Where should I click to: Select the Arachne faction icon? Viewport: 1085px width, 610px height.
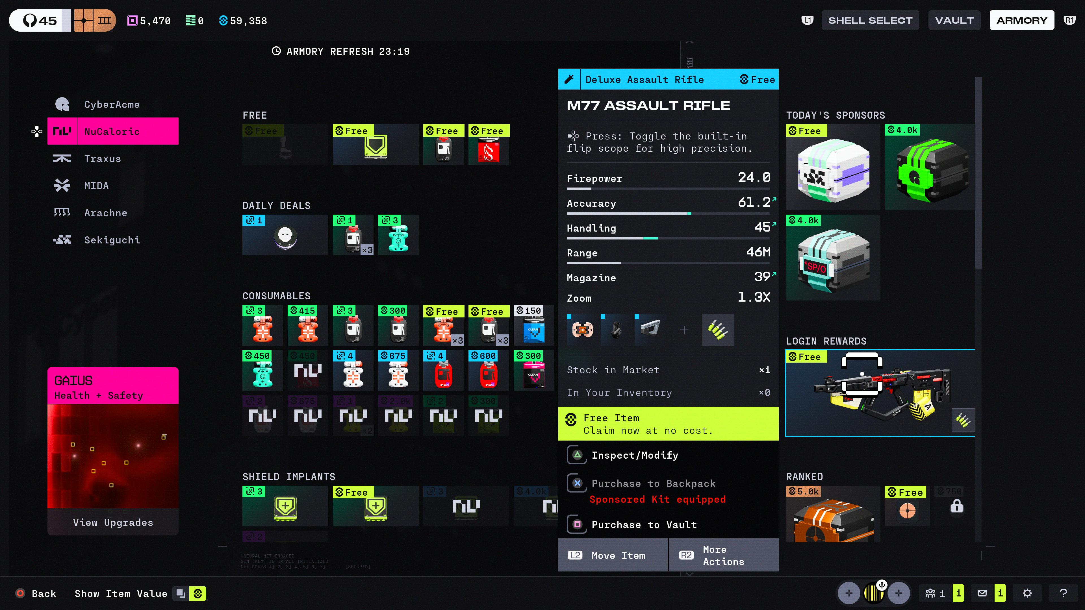coord(62,213)
